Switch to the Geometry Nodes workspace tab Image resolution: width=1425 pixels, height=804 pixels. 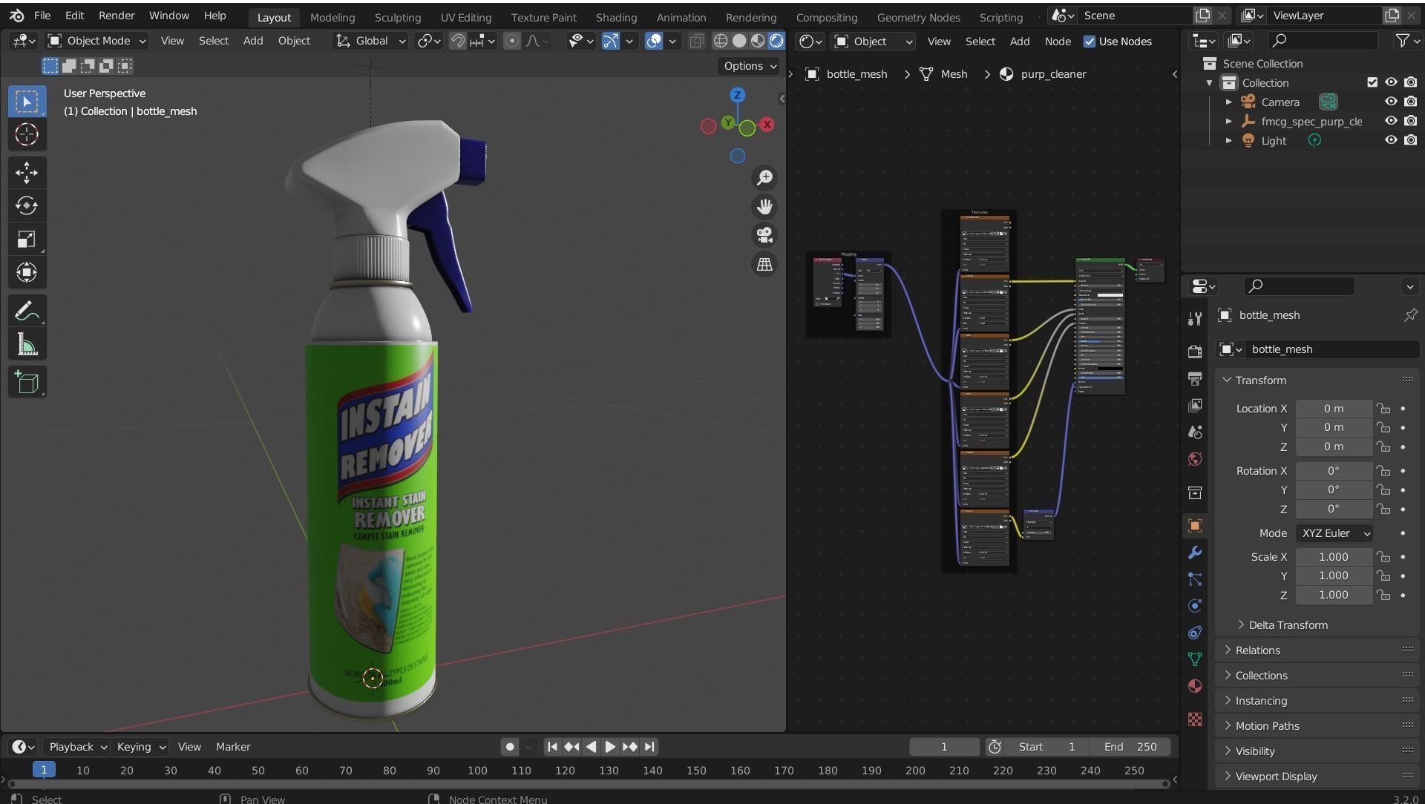[918, 17]
